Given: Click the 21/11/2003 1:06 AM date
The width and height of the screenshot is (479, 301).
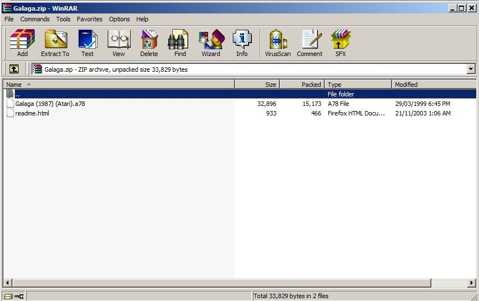Looking at the screenshot, I should (x=423, y=113).
